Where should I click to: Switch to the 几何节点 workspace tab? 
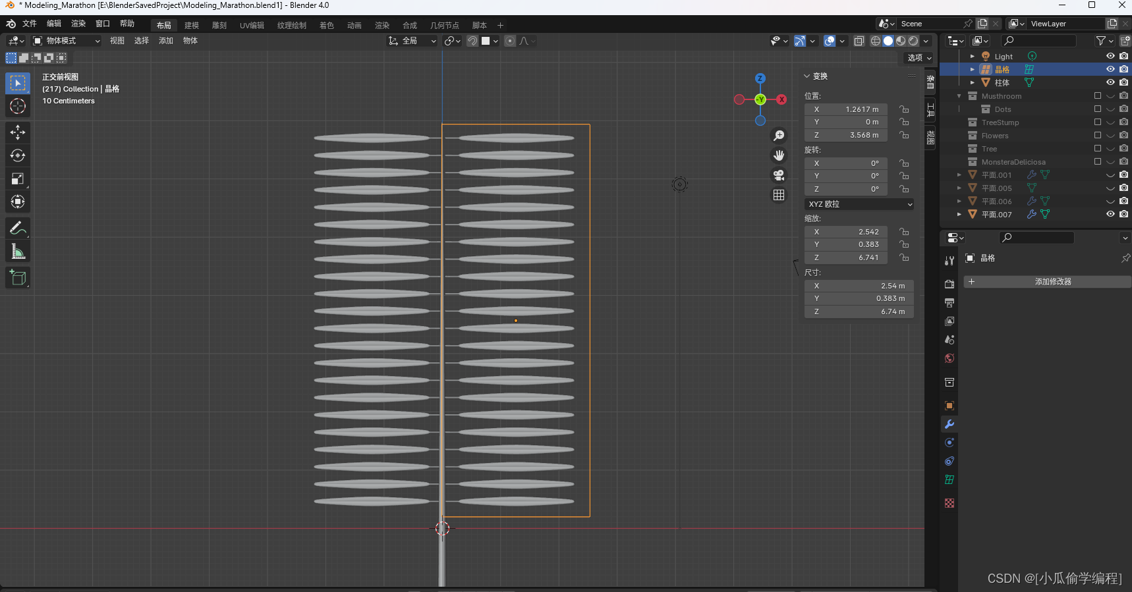445,26
